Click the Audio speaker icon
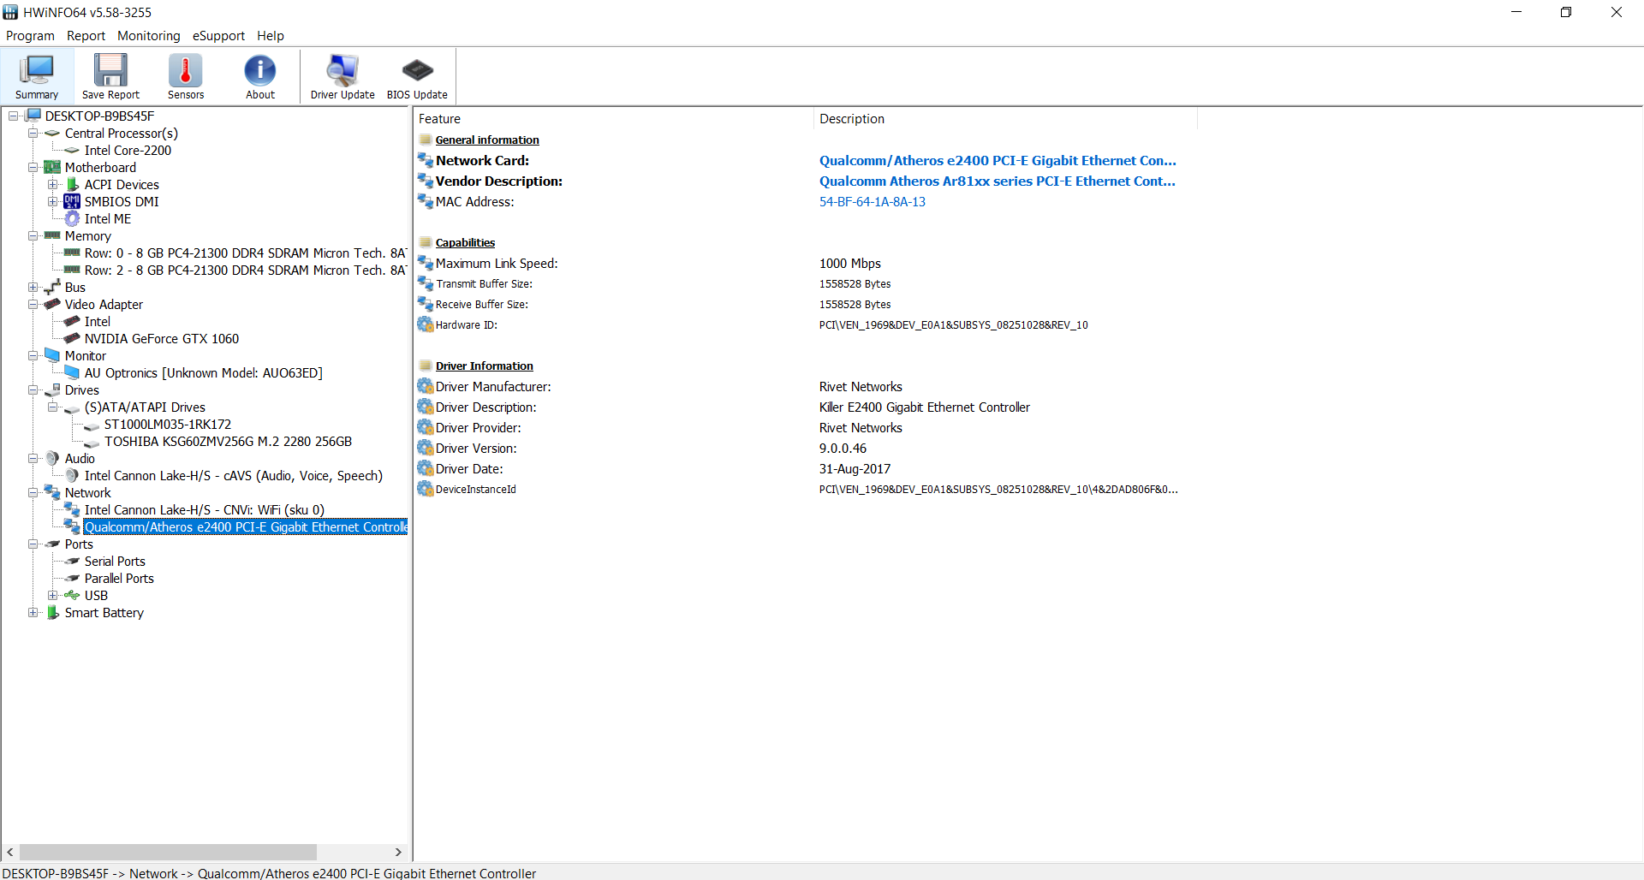This screenshot has width=1644, height=880. pyautogui.click(x=52, y=458)
